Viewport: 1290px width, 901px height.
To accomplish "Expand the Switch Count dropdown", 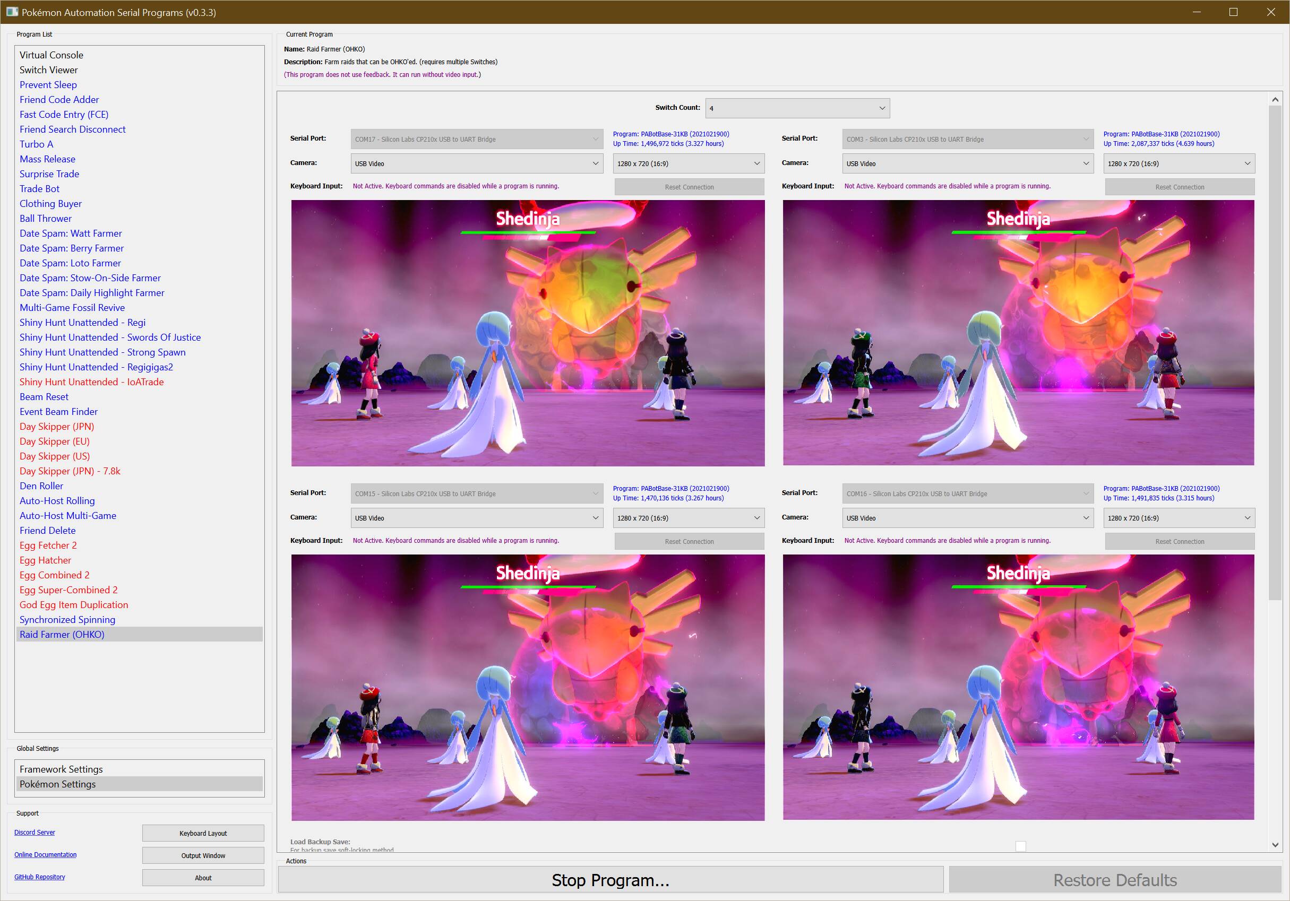I will click(797, 108).
